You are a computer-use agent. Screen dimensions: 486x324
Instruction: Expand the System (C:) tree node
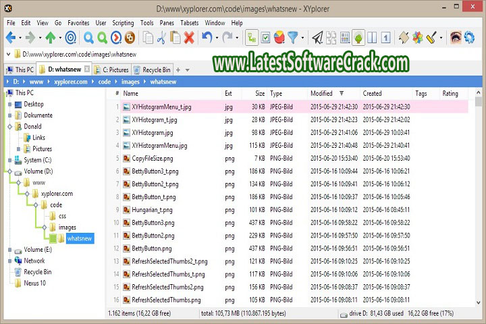9,160
